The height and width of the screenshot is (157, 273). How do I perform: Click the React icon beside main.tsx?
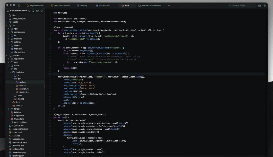coord(12,49)
